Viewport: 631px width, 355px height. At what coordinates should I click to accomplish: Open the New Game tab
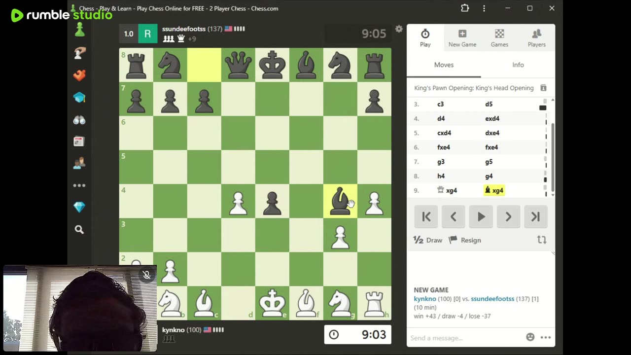(462, 38)
